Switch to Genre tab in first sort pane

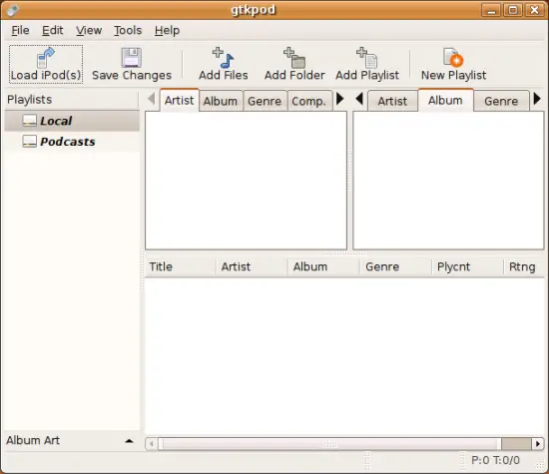point(265,101)
